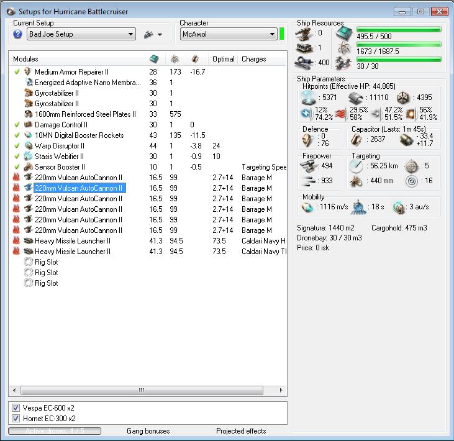The height and width of the screenshot is (441, 454).
Task: Click the Active drones 4 / 5 bar
Action: pos(55,431)
